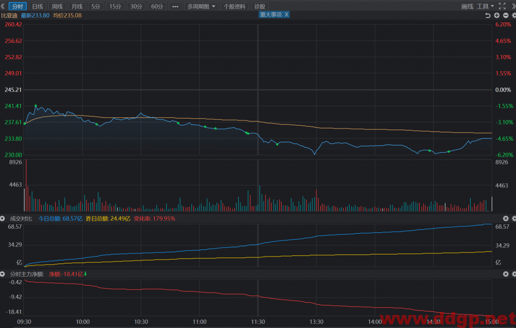Switch to the 60分 period tab
The width and height of the screenshot is (516, 328).
(157, 6)
